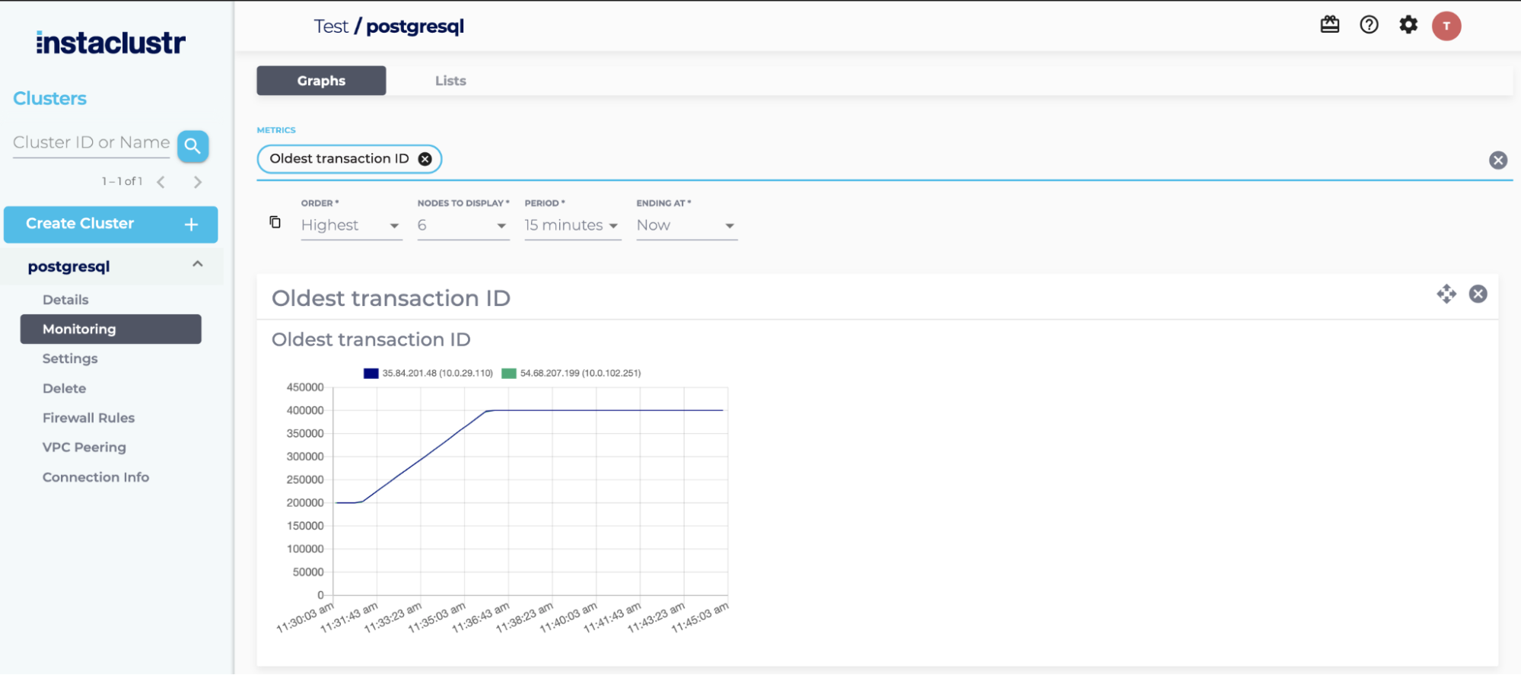This screenshot has width=1521, height=675.
Task: Click the user avatar T icon
Action: (1446, 26)
